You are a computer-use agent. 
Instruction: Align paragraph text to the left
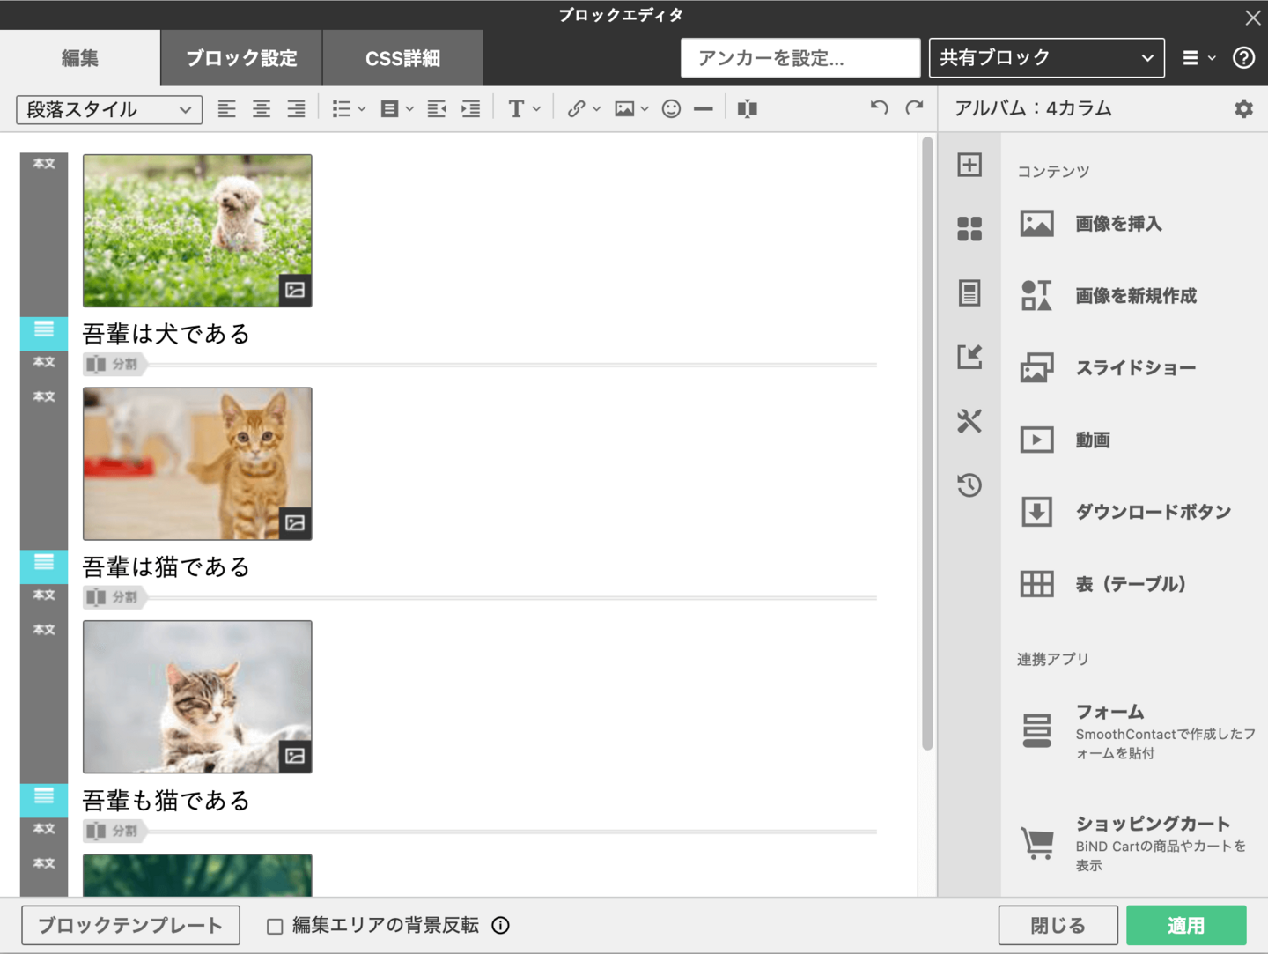coord(226,108)
